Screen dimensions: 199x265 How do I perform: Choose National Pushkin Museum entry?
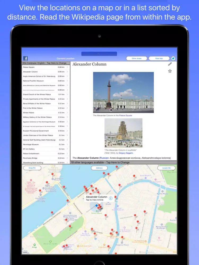tap(46, 81)
